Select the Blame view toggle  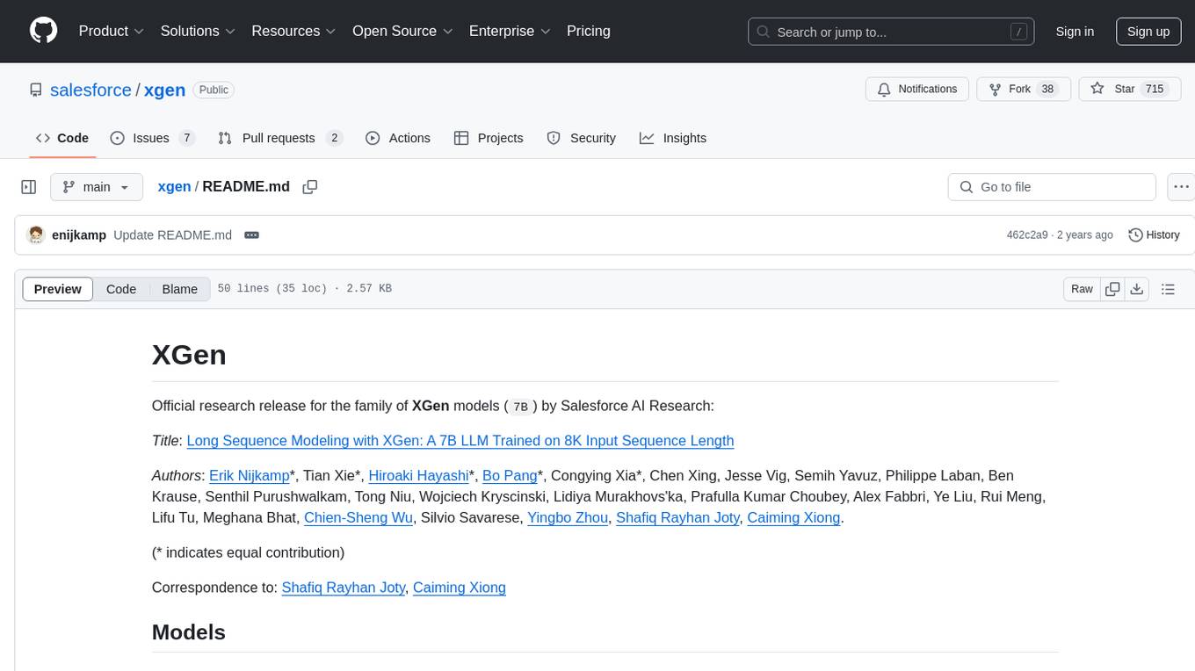(180, 289)
